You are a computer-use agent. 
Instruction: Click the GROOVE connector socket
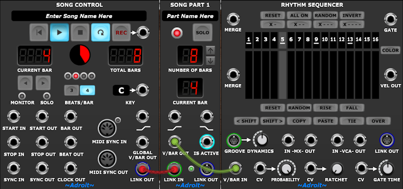(x=234, y=140)
